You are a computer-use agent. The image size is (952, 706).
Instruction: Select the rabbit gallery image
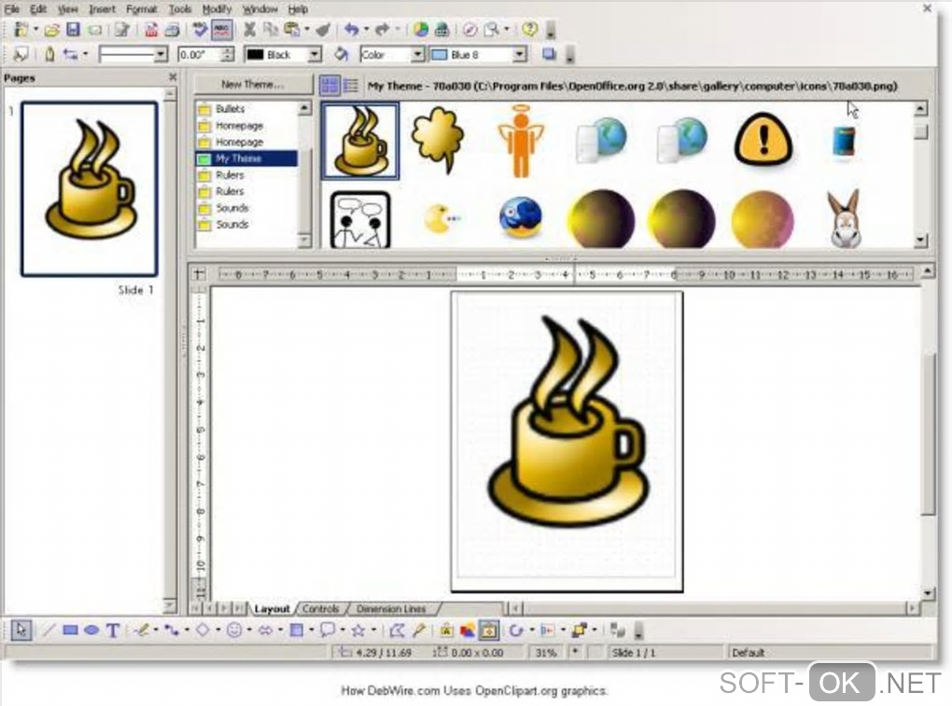click(x=846, y=218)
